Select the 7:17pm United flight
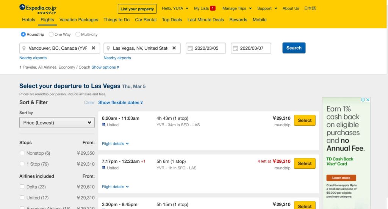 [305, 163]
